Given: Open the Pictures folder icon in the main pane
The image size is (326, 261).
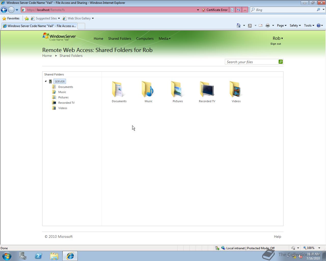Looking at the screenshot, I should click(178, 89).
